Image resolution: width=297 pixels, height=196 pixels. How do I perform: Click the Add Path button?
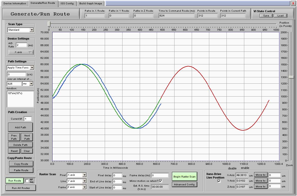click(x=21, y=127)
